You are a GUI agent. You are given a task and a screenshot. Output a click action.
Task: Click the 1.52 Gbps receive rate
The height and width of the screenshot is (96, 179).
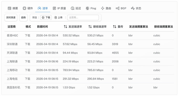point(93,87)
